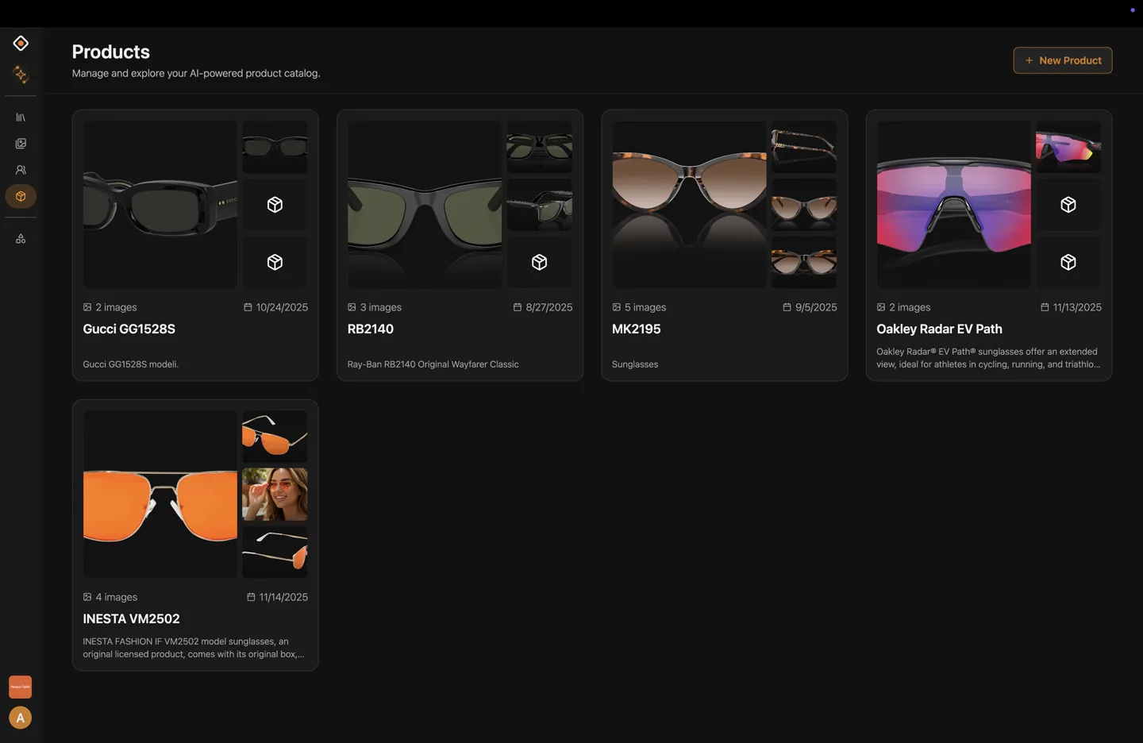The image size is (1143, 743).
Task: Open the Gucci GG1528S product title
Action: coord(129,329)
